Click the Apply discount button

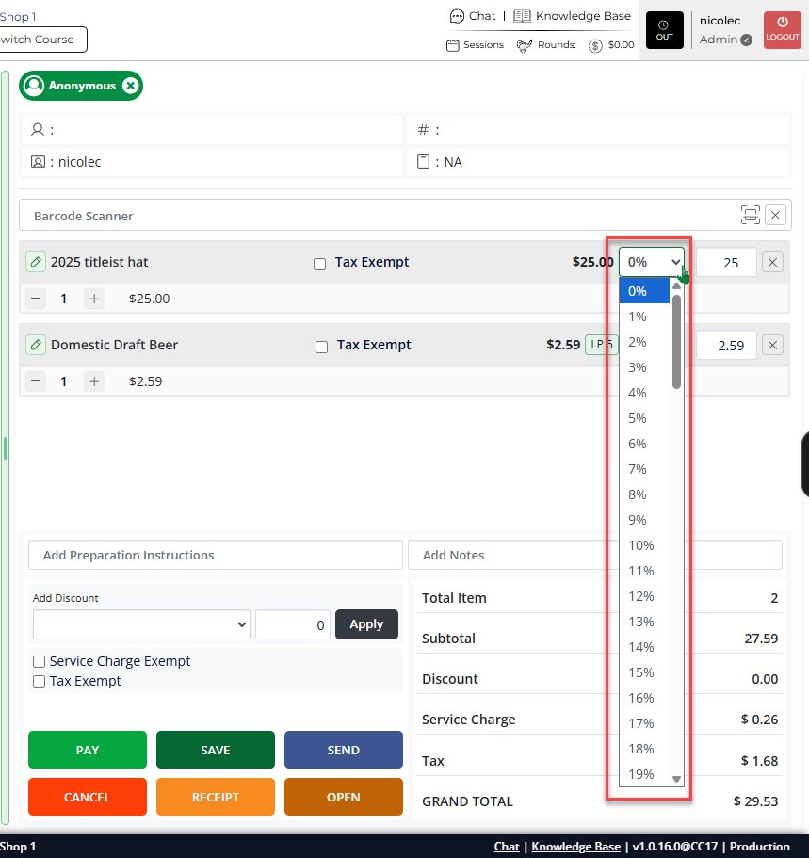(x=366, y=624)
